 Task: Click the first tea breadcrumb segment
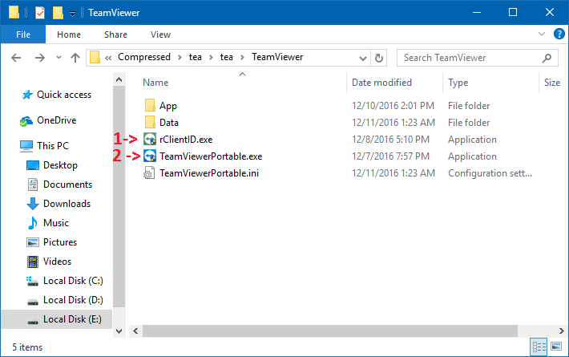pos(196,57)
